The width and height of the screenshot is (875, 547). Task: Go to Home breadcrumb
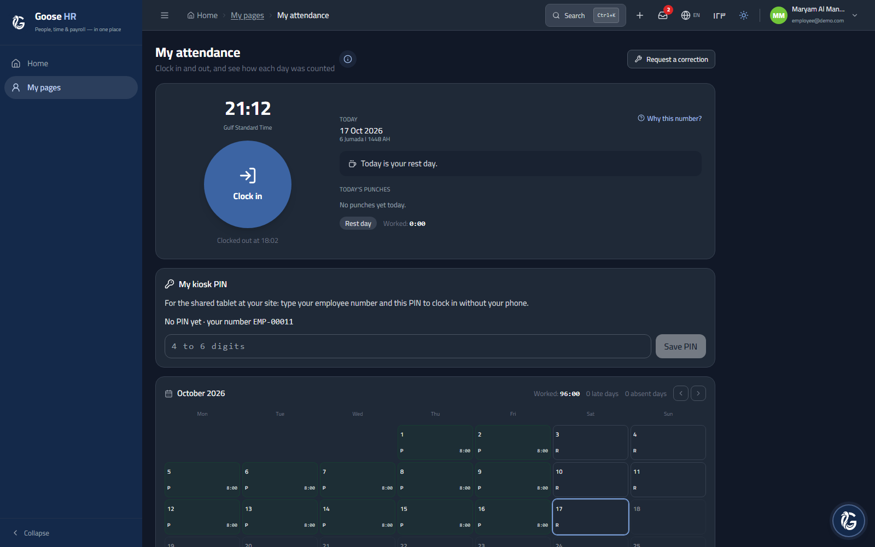[202, 15]
